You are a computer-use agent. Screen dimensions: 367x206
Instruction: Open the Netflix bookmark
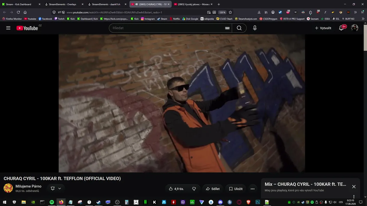[x=175, y=19]
